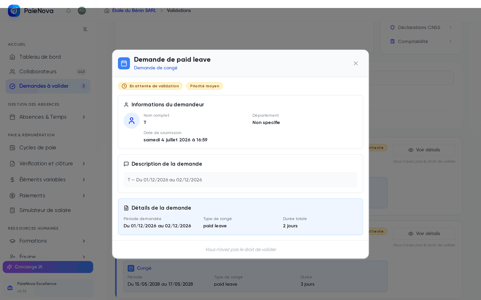
Task: Click background Durée value 3 jours
Action: pos(307,284)
